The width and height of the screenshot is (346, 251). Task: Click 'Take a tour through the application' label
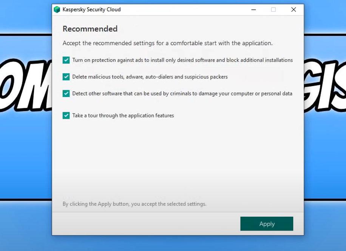click(x=123, y=115)
